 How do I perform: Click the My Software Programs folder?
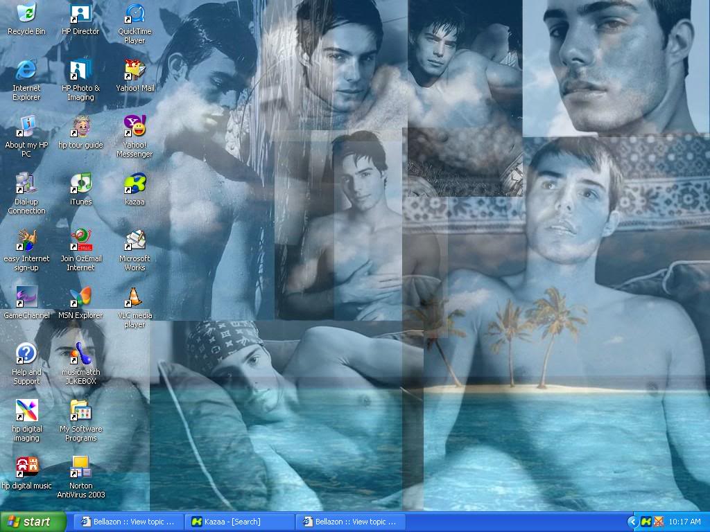pyautogui.click(x=80, y=411)
